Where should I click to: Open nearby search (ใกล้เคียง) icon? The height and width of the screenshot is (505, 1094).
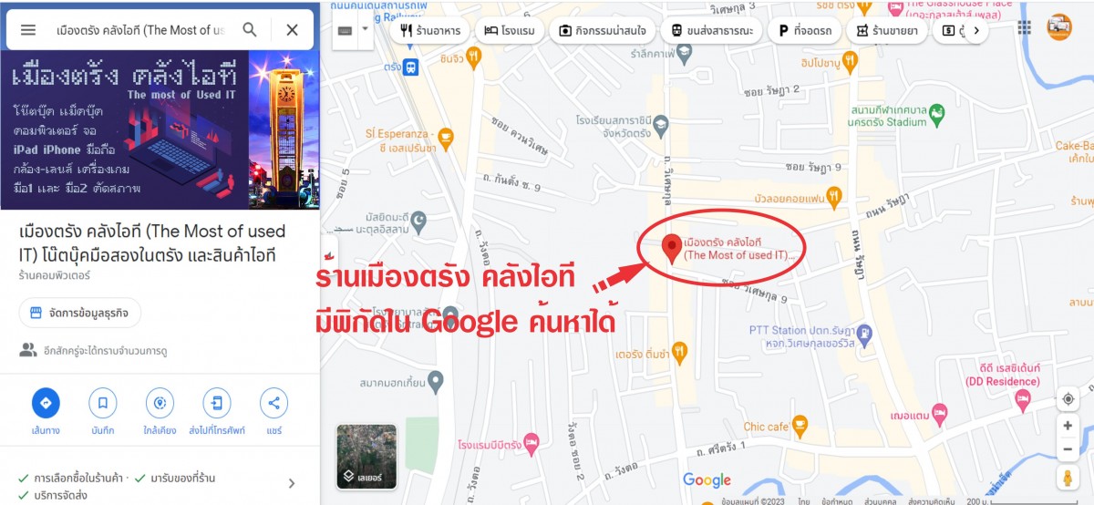click(160, 403)
